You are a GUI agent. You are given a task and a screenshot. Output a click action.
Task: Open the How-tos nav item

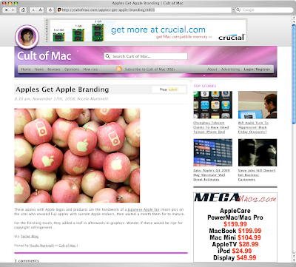click(x=90, y=70)
